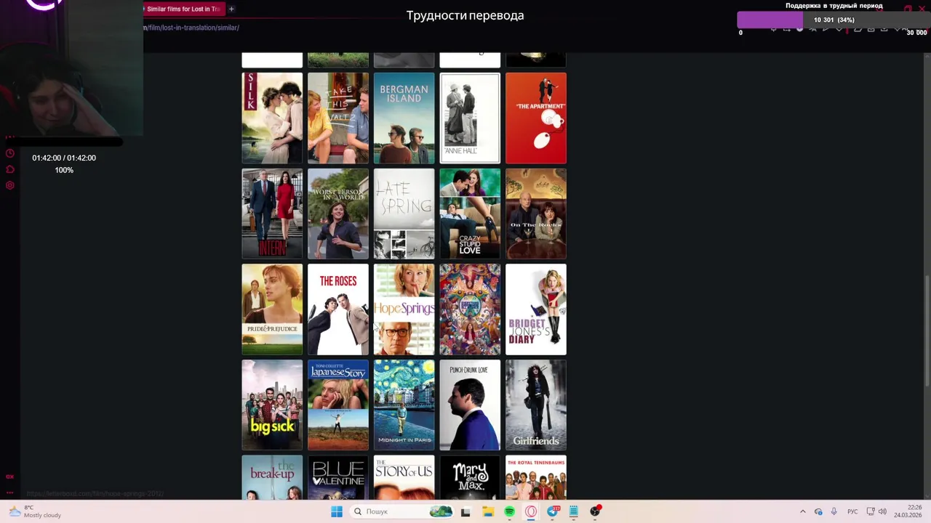Open the Annie Hall poster

(x=470, y=118)
